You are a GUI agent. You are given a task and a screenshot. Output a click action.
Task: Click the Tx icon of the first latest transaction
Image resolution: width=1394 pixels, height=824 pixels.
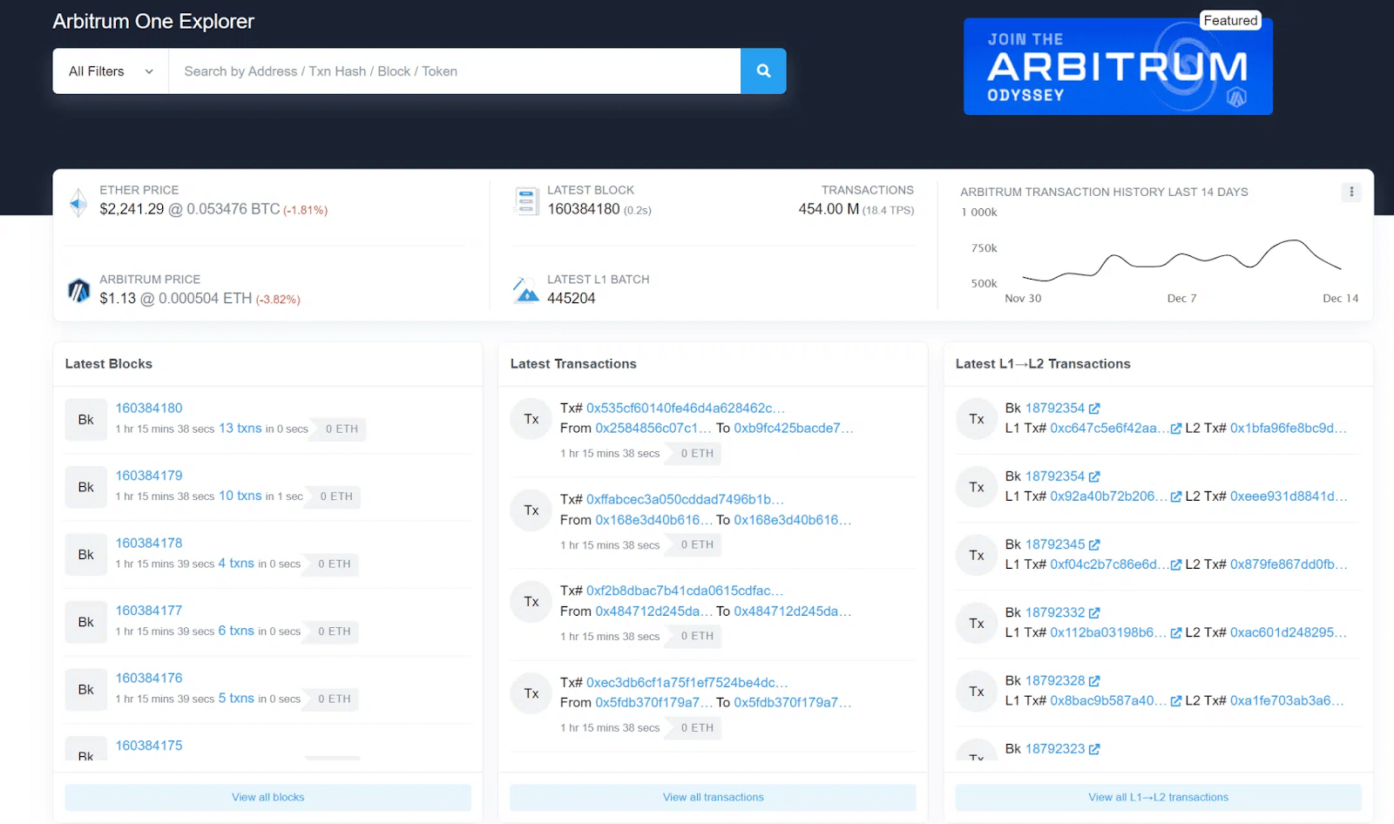(531, 419)
